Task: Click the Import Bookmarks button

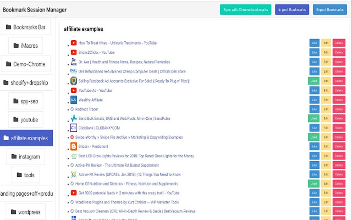Action: pyautogui.click(x=292, y=10)
